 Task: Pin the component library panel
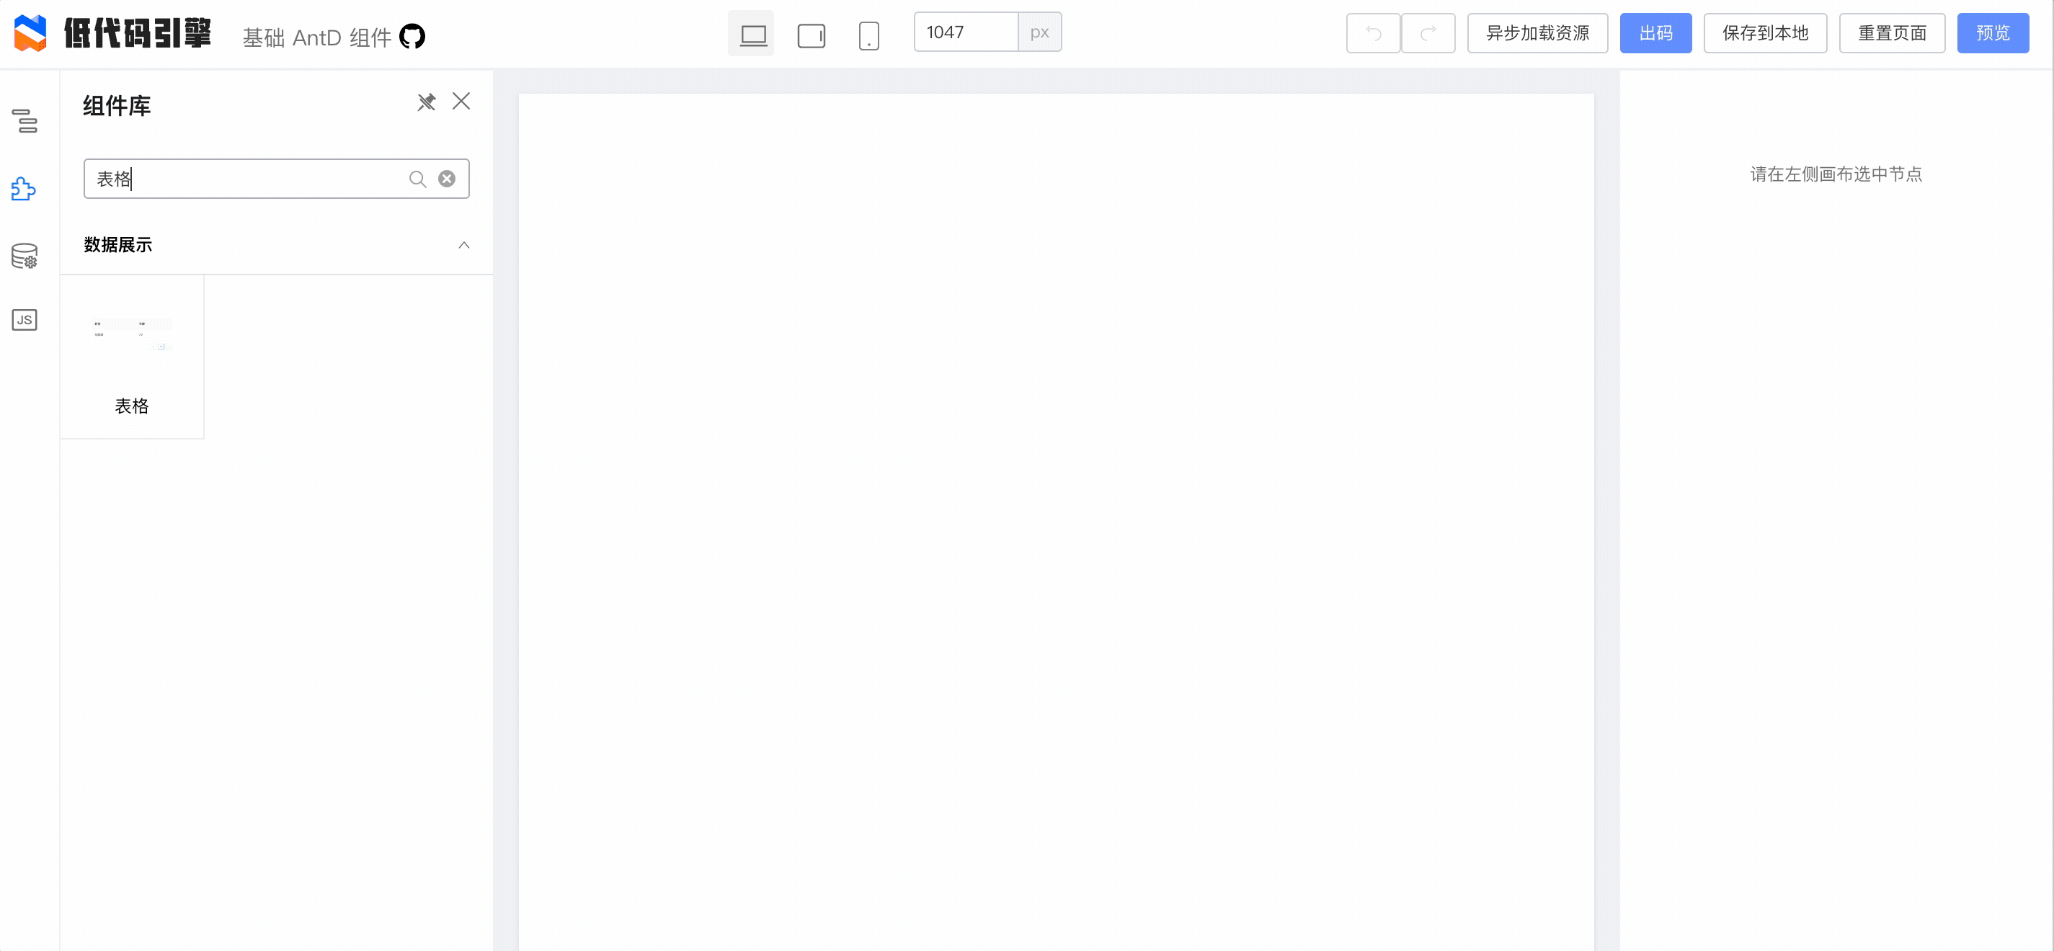[427, 102]
